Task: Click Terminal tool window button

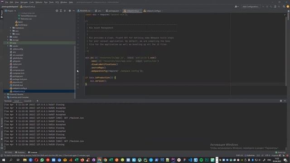Action: (x=33, y=153)
